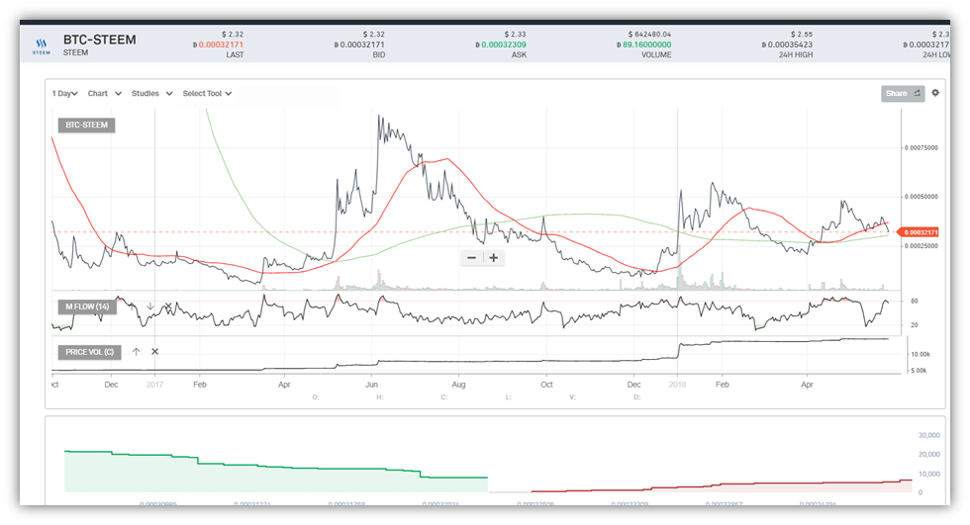Open the 1 Day interval dropdown
This screenshot has width=970, height=525.
pyautogui.click(x=65, y=93)
